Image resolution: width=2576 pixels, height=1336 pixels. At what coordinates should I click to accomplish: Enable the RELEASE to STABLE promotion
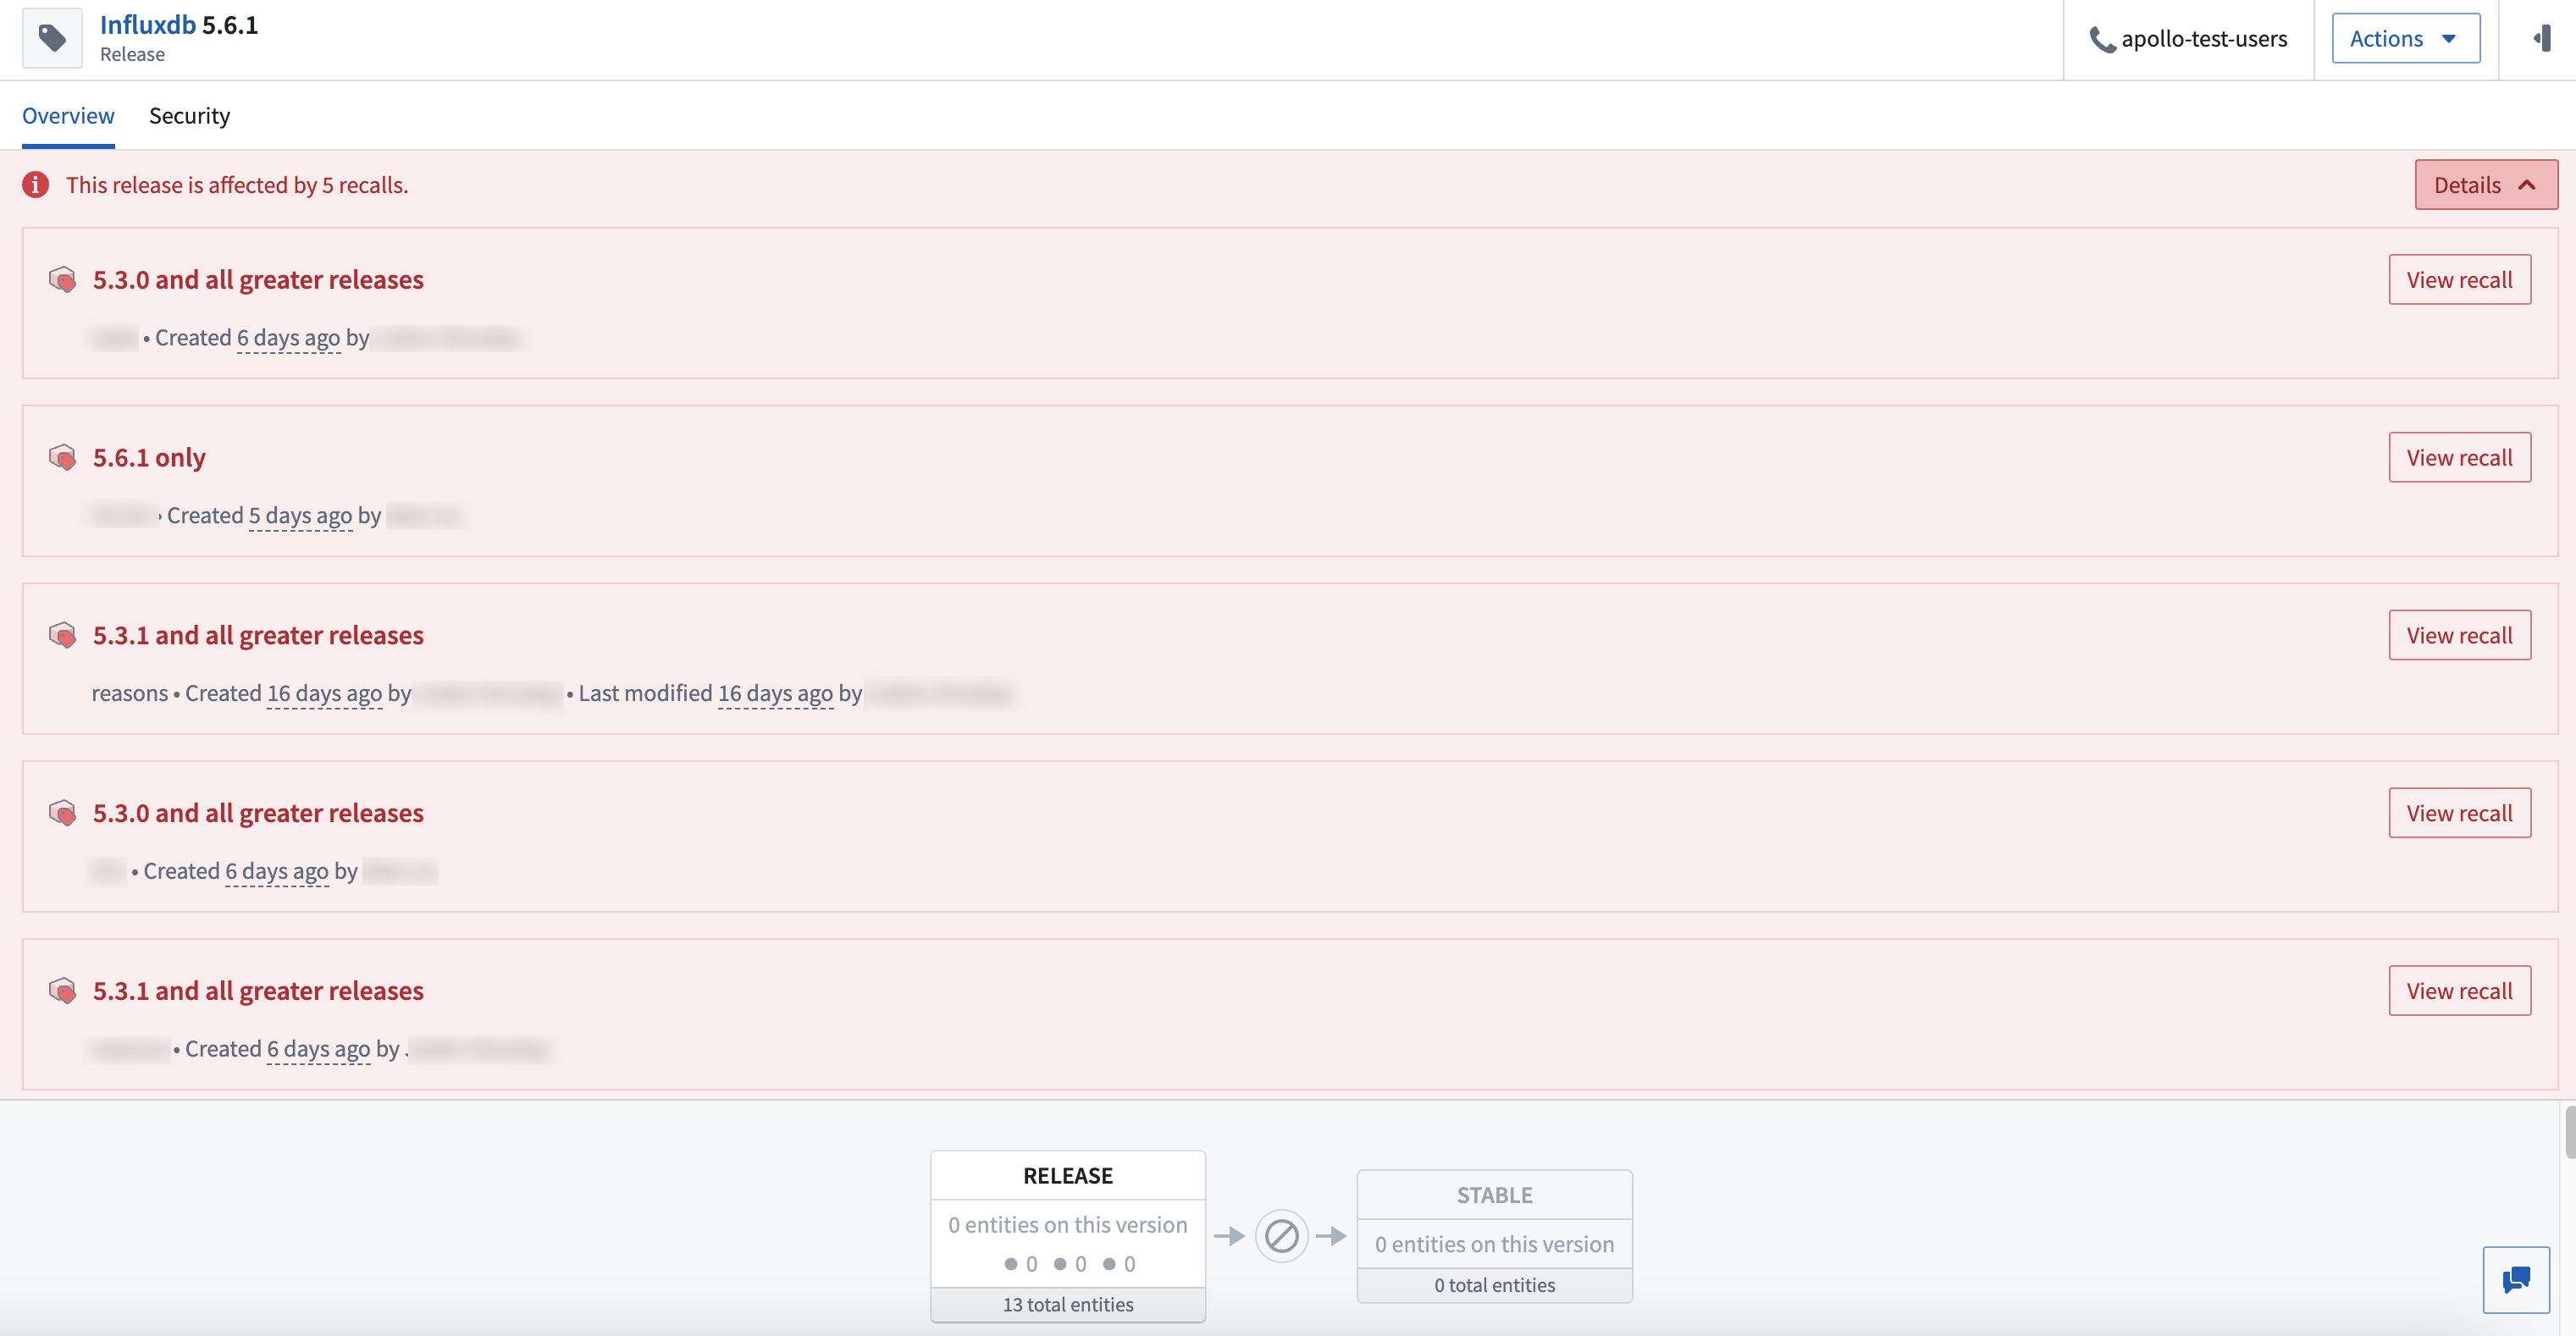[x=1281, y=1234]
